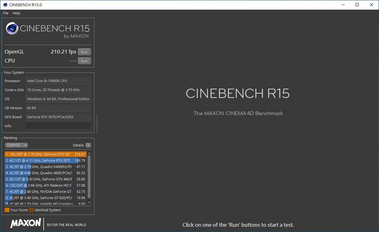Expand ranking Details with arrow button

click(88, 145)
